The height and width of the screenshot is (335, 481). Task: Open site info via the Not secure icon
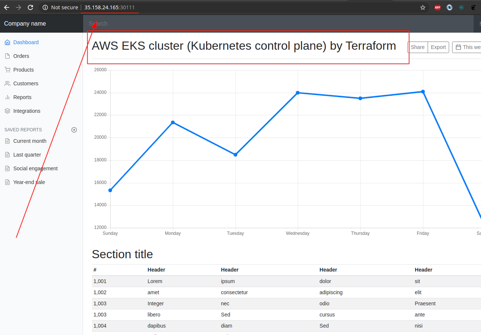point(45,7)
